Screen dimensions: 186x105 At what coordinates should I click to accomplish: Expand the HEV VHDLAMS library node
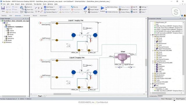click(x=153, y=73)
